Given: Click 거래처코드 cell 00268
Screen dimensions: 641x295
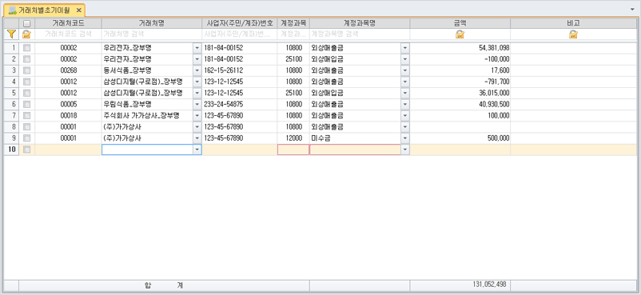Looking at the screenshot, I should pos(68,70).
